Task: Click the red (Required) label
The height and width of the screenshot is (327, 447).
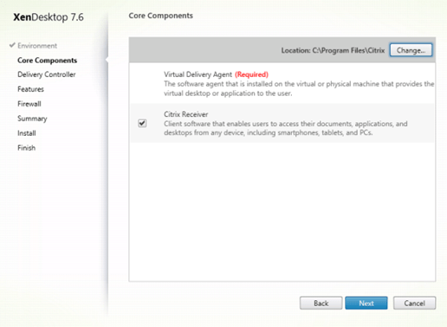Action: point(251,74)
